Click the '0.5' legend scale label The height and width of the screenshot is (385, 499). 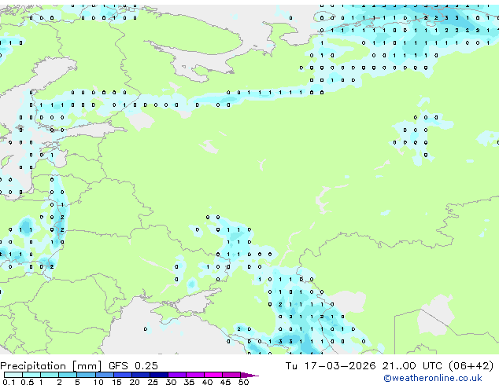tap(27, 382)
